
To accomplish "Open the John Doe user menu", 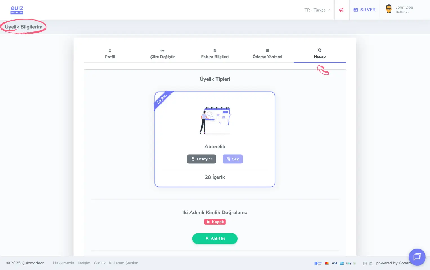I will pyautogui.click(x=404, y=10).
